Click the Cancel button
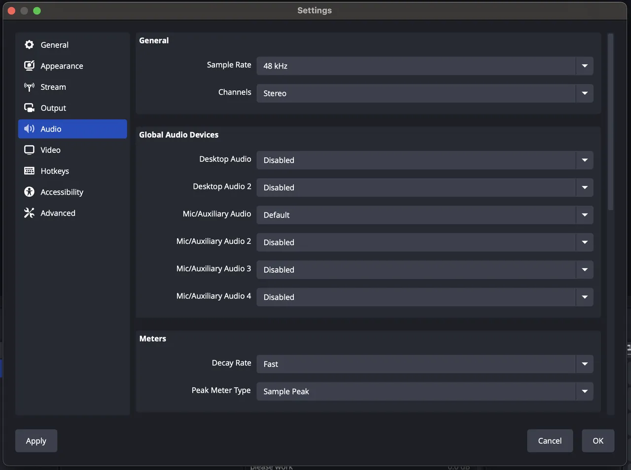This screenshot has width=631, height=470. pos(550,441)
